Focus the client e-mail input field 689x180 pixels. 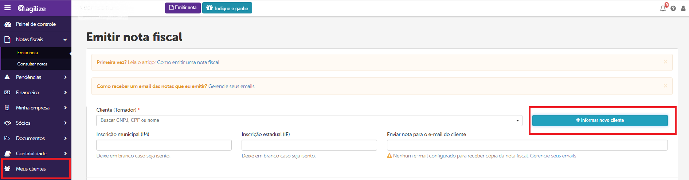[x=527, y=145]
